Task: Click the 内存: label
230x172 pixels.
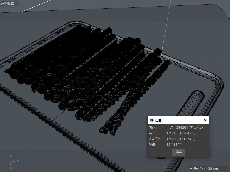Action: pyautogui.click(x=152, y=127)
